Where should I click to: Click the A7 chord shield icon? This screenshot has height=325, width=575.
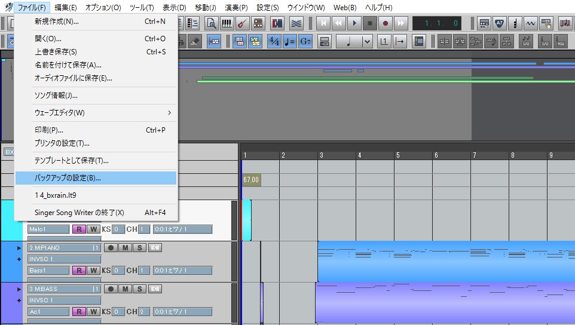point(500,23)
